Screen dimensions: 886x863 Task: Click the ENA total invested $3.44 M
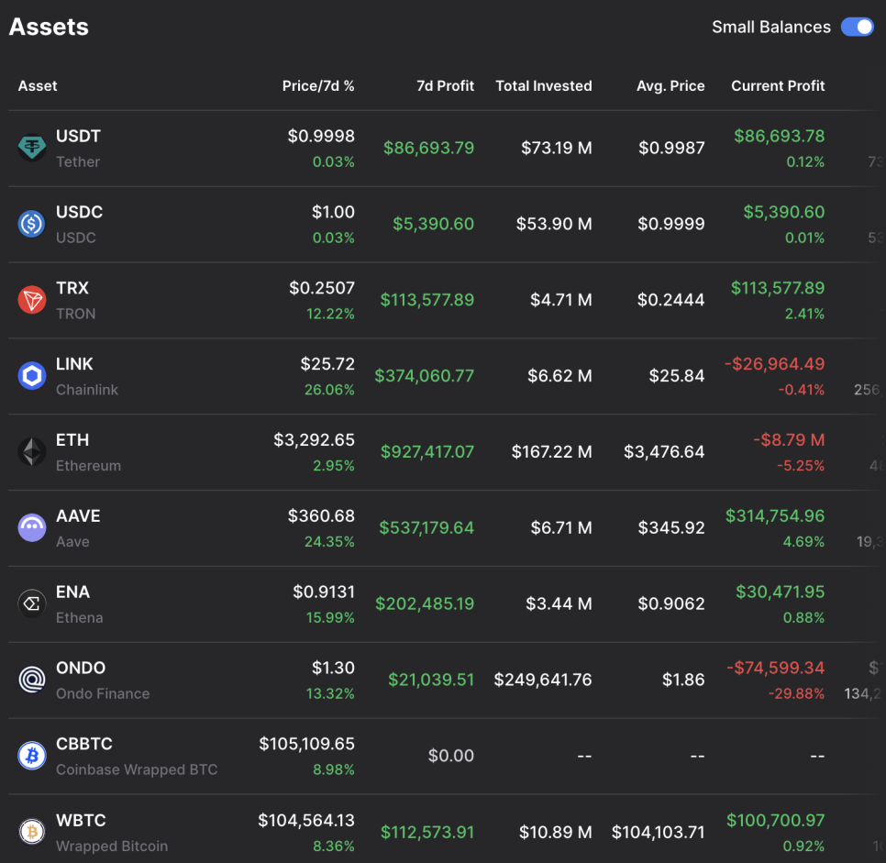coord(559,603)
